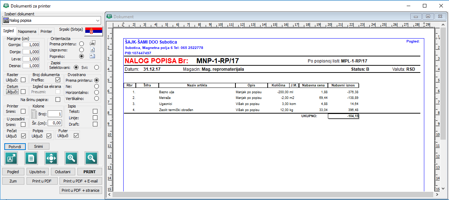Open the Printer tab
The height and width of the screenshot is (200, 449).
46,31
